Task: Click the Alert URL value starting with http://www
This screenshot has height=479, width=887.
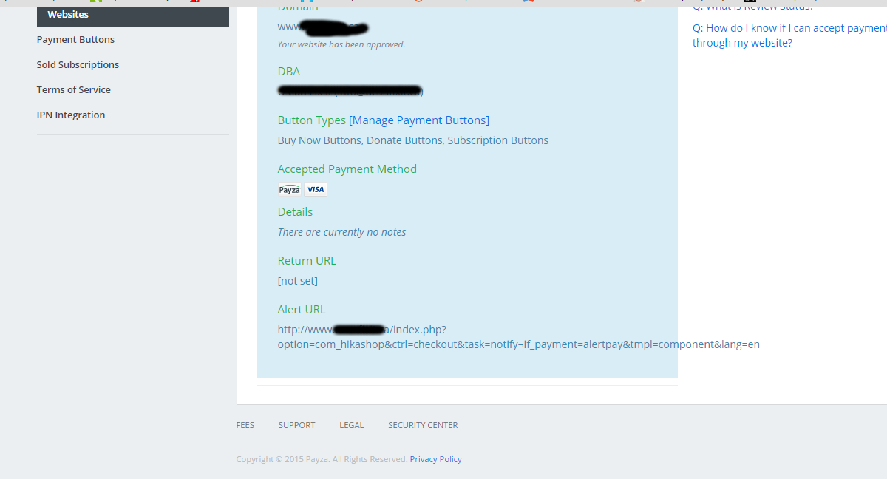Action: click(x=519, y=337)
